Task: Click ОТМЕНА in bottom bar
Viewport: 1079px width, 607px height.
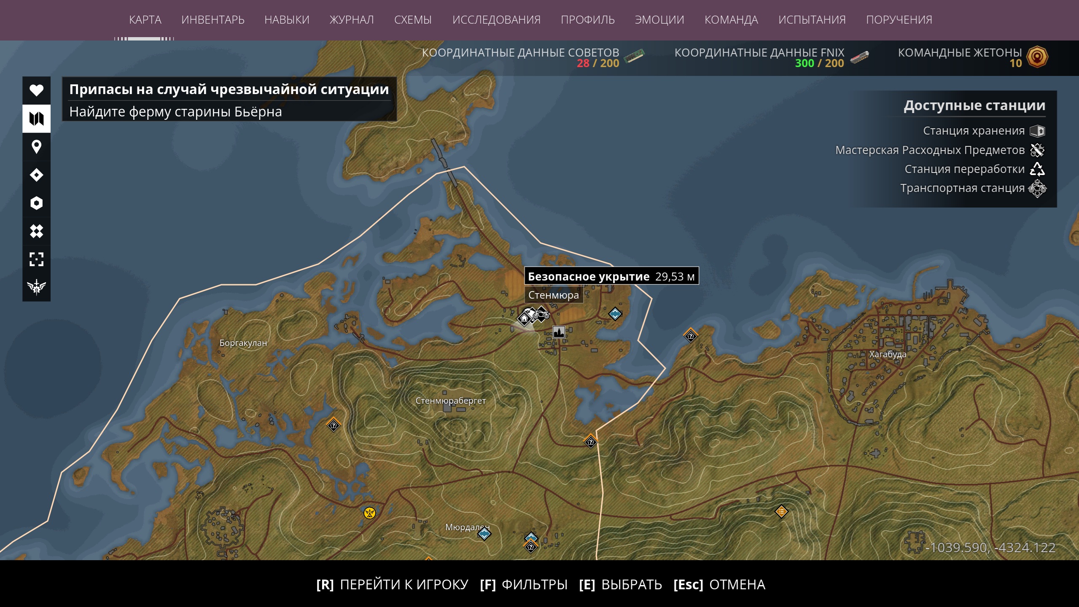Action: tap(719, 585)
